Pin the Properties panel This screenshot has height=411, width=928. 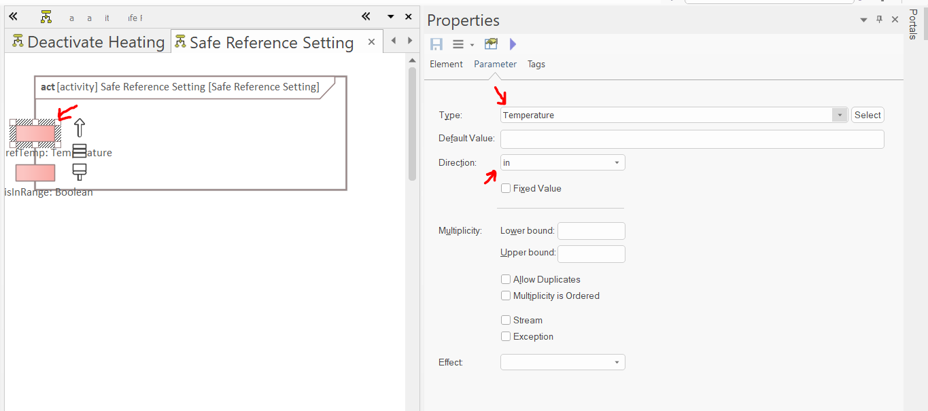[x=879, y=20]
